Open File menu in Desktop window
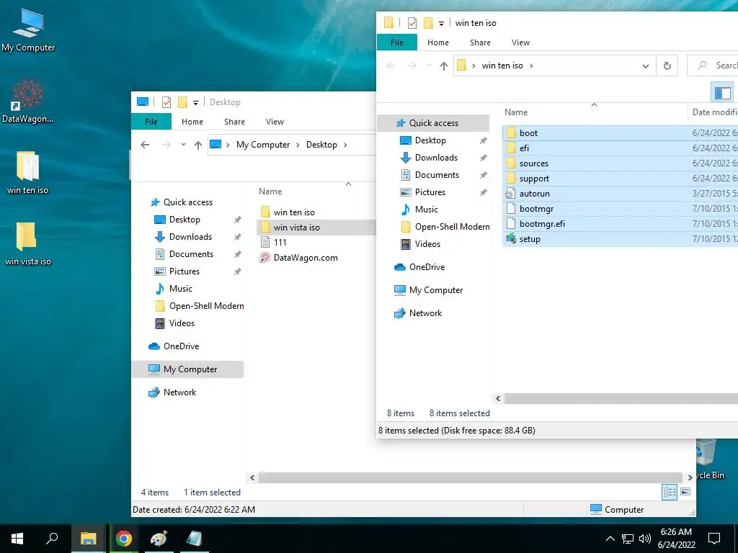Screen dimensions: 738x553 click(x=151, y=122)
